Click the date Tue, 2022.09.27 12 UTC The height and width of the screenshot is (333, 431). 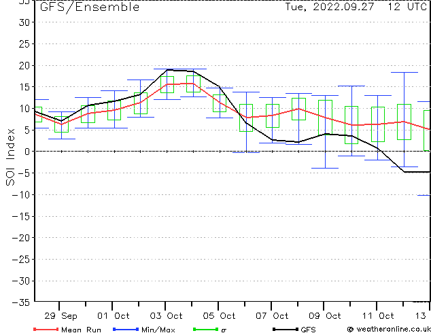(x=356, y=7)
